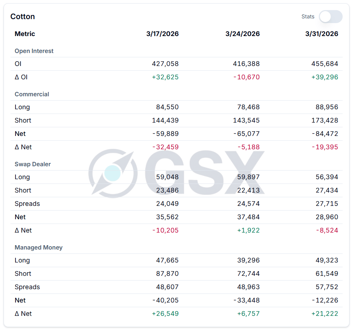Click the Stats label text
The image size is (352, 331).
(308, 17)
